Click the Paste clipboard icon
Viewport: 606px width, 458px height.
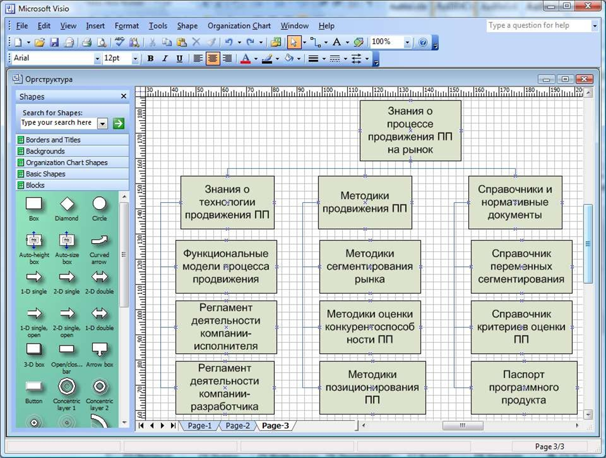tap(182, 42)
